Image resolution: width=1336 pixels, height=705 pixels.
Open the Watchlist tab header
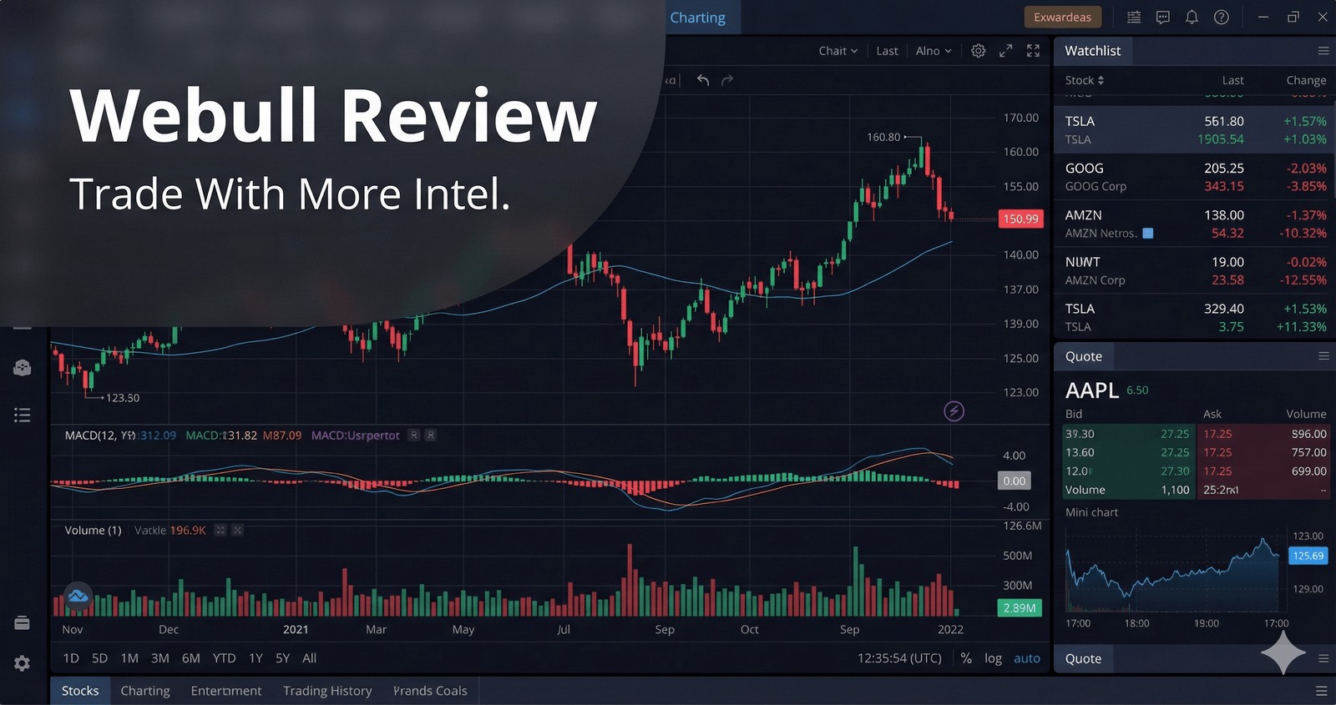(1093, 51)
